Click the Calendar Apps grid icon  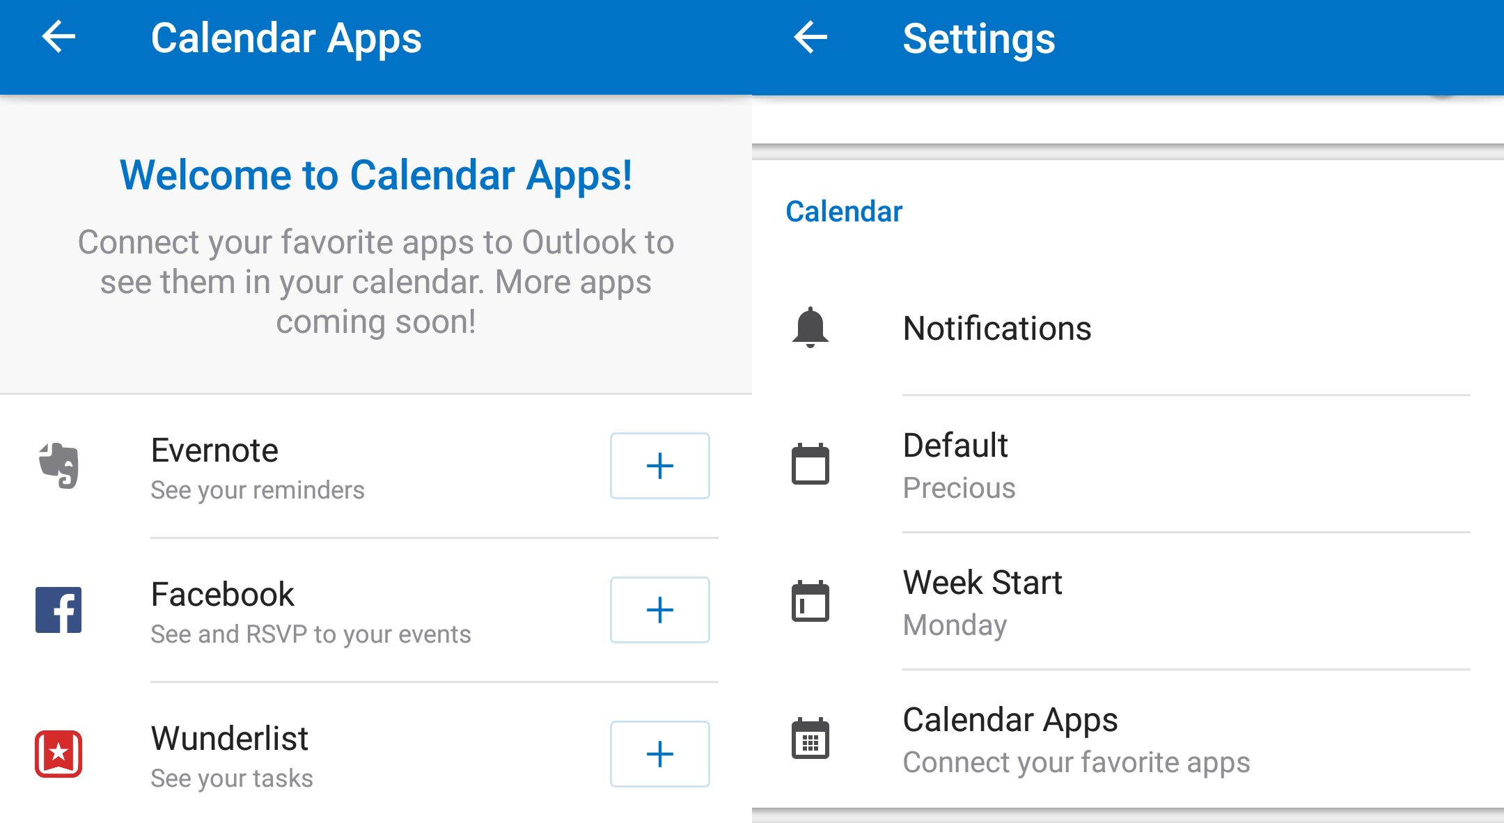810,738
